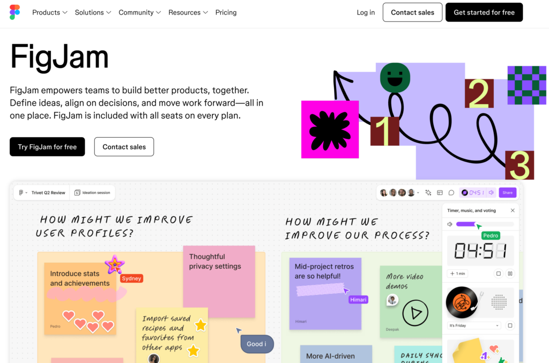
Task: Expand the Resources menu
Action: tap(188, 13)
